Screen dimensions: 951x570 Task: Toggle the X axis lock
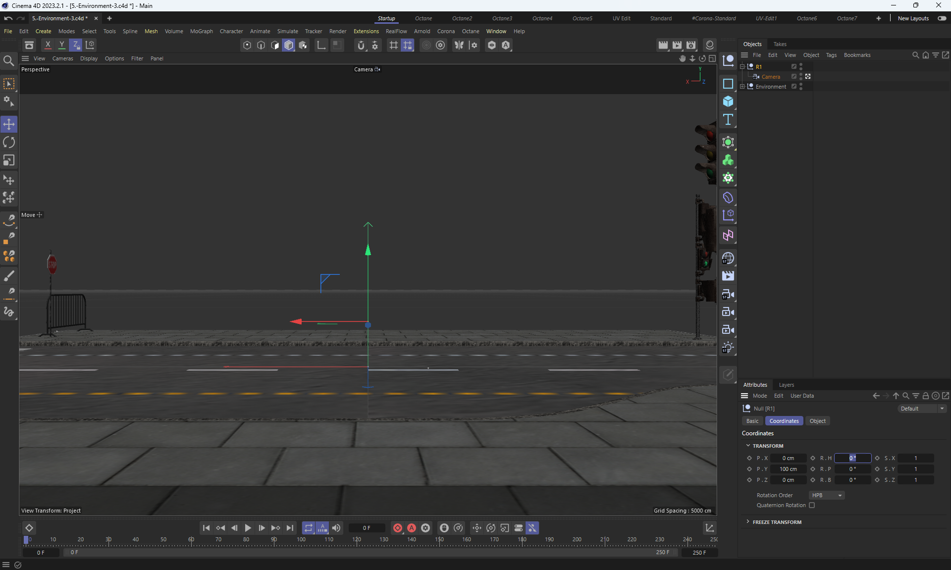tap(48, 45)
